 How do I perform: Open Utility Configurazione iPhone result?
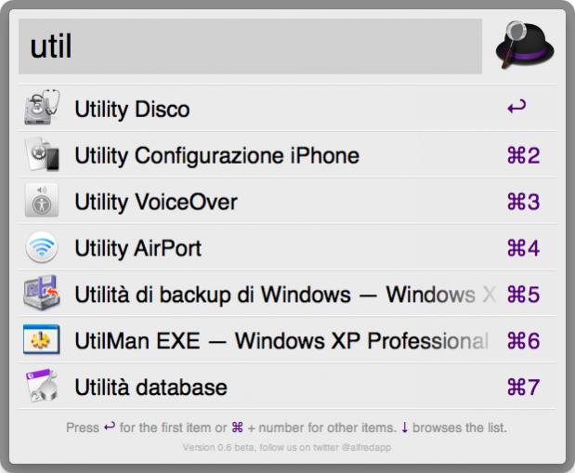coord(288,155)
